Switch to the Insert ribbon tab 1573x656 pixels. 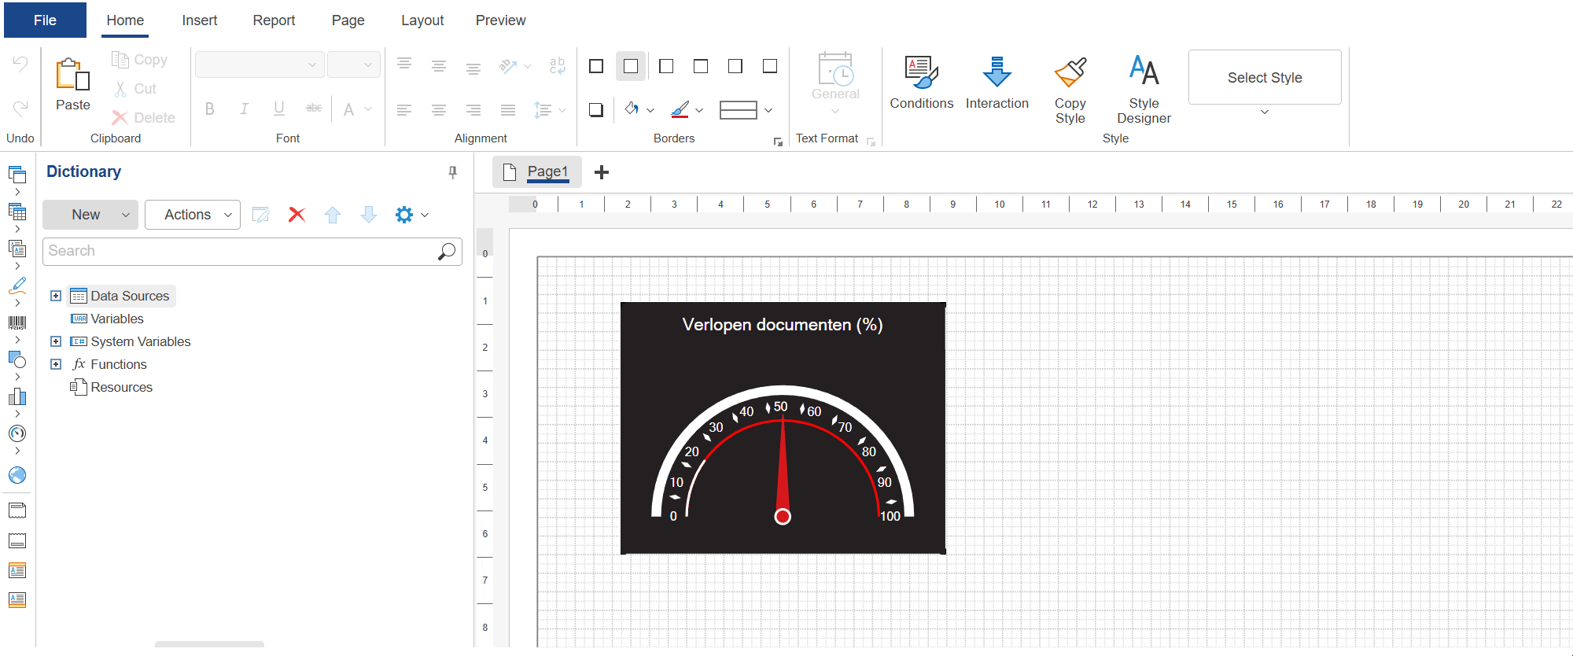[x=199, y=20]
